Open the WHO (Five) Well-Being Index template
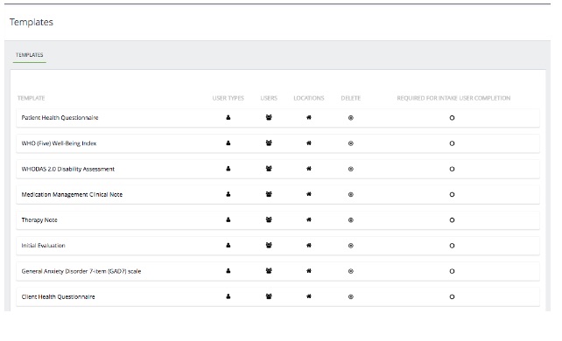The width and height of the screenshot is (562, 341). click(x=59, y=143)
